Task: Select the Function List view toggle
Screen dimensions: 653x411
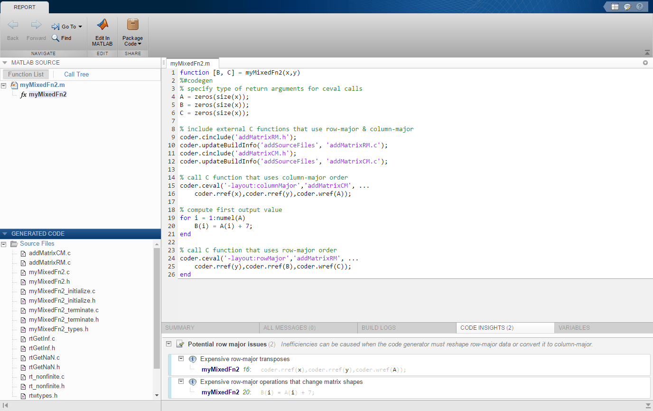Action: click(x=26, y=75)
